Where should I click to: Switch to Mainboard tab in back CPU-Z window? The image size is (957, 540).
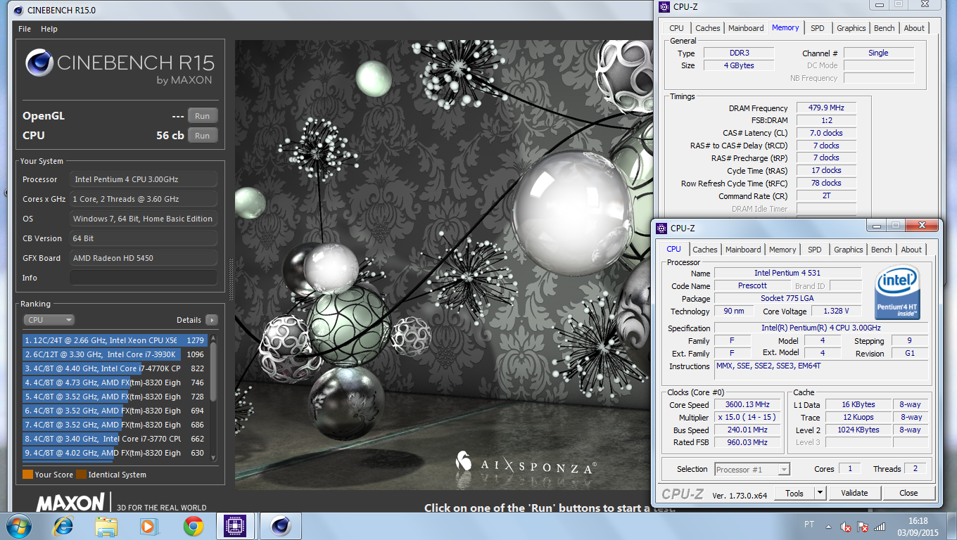746,28
